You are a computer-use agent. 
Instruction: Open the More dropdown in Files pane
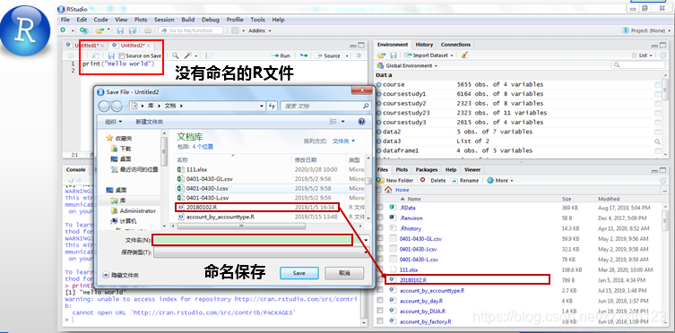point(500,181)
